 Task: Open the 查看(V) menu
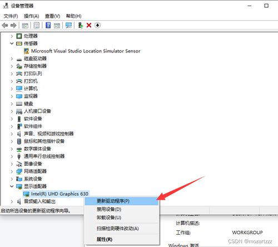point(52,16)
